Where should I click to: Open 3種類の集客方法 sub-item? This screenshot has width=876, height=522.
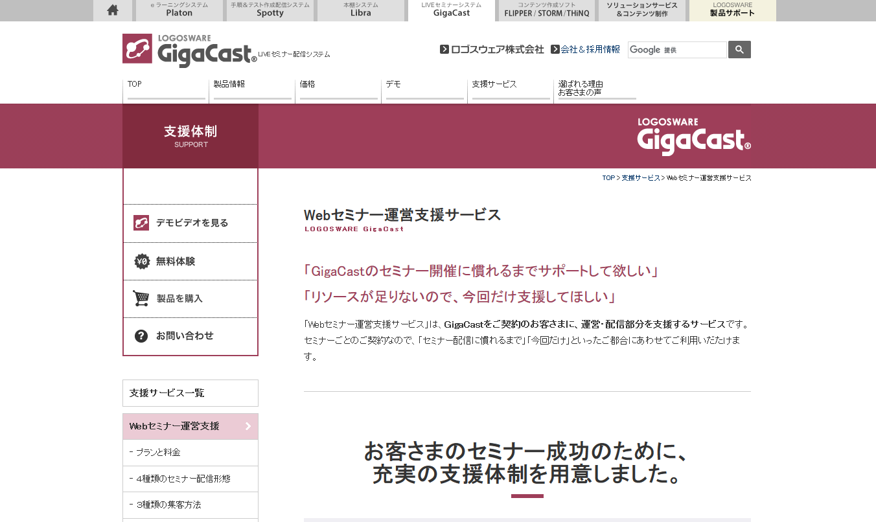(x=190, y=505)
